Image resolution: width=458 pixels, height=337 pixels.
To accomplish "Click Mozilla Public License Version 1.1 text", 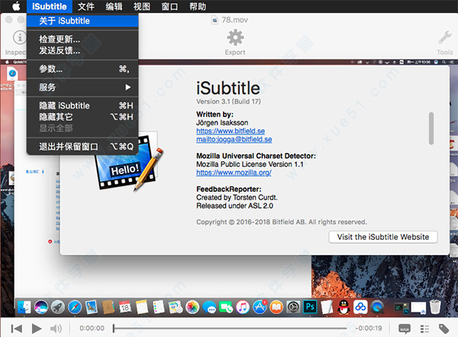I will tap(250, 164).
